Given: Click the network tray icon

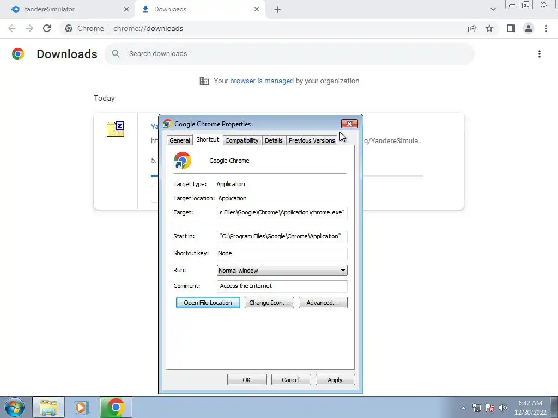Looking at the screenshot, I should [x=476, y=408].
